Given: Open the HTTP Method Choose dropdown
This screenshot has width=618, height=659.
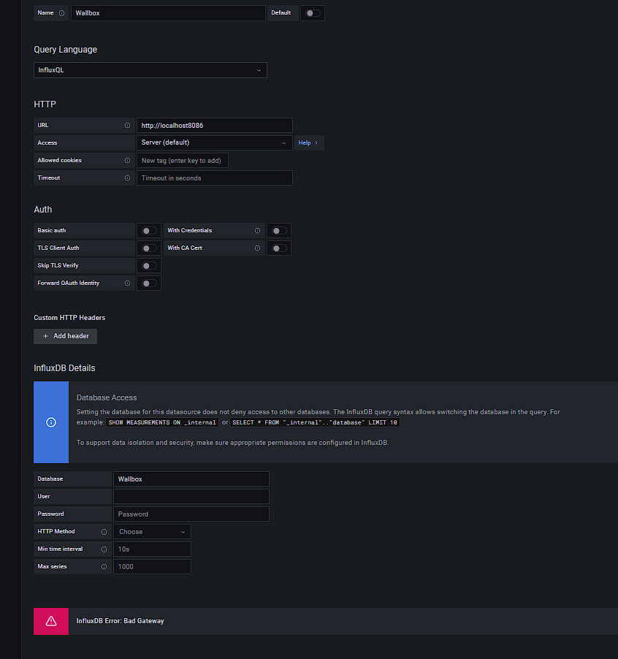Looking at the screenshot, I should tap(152, 532).
